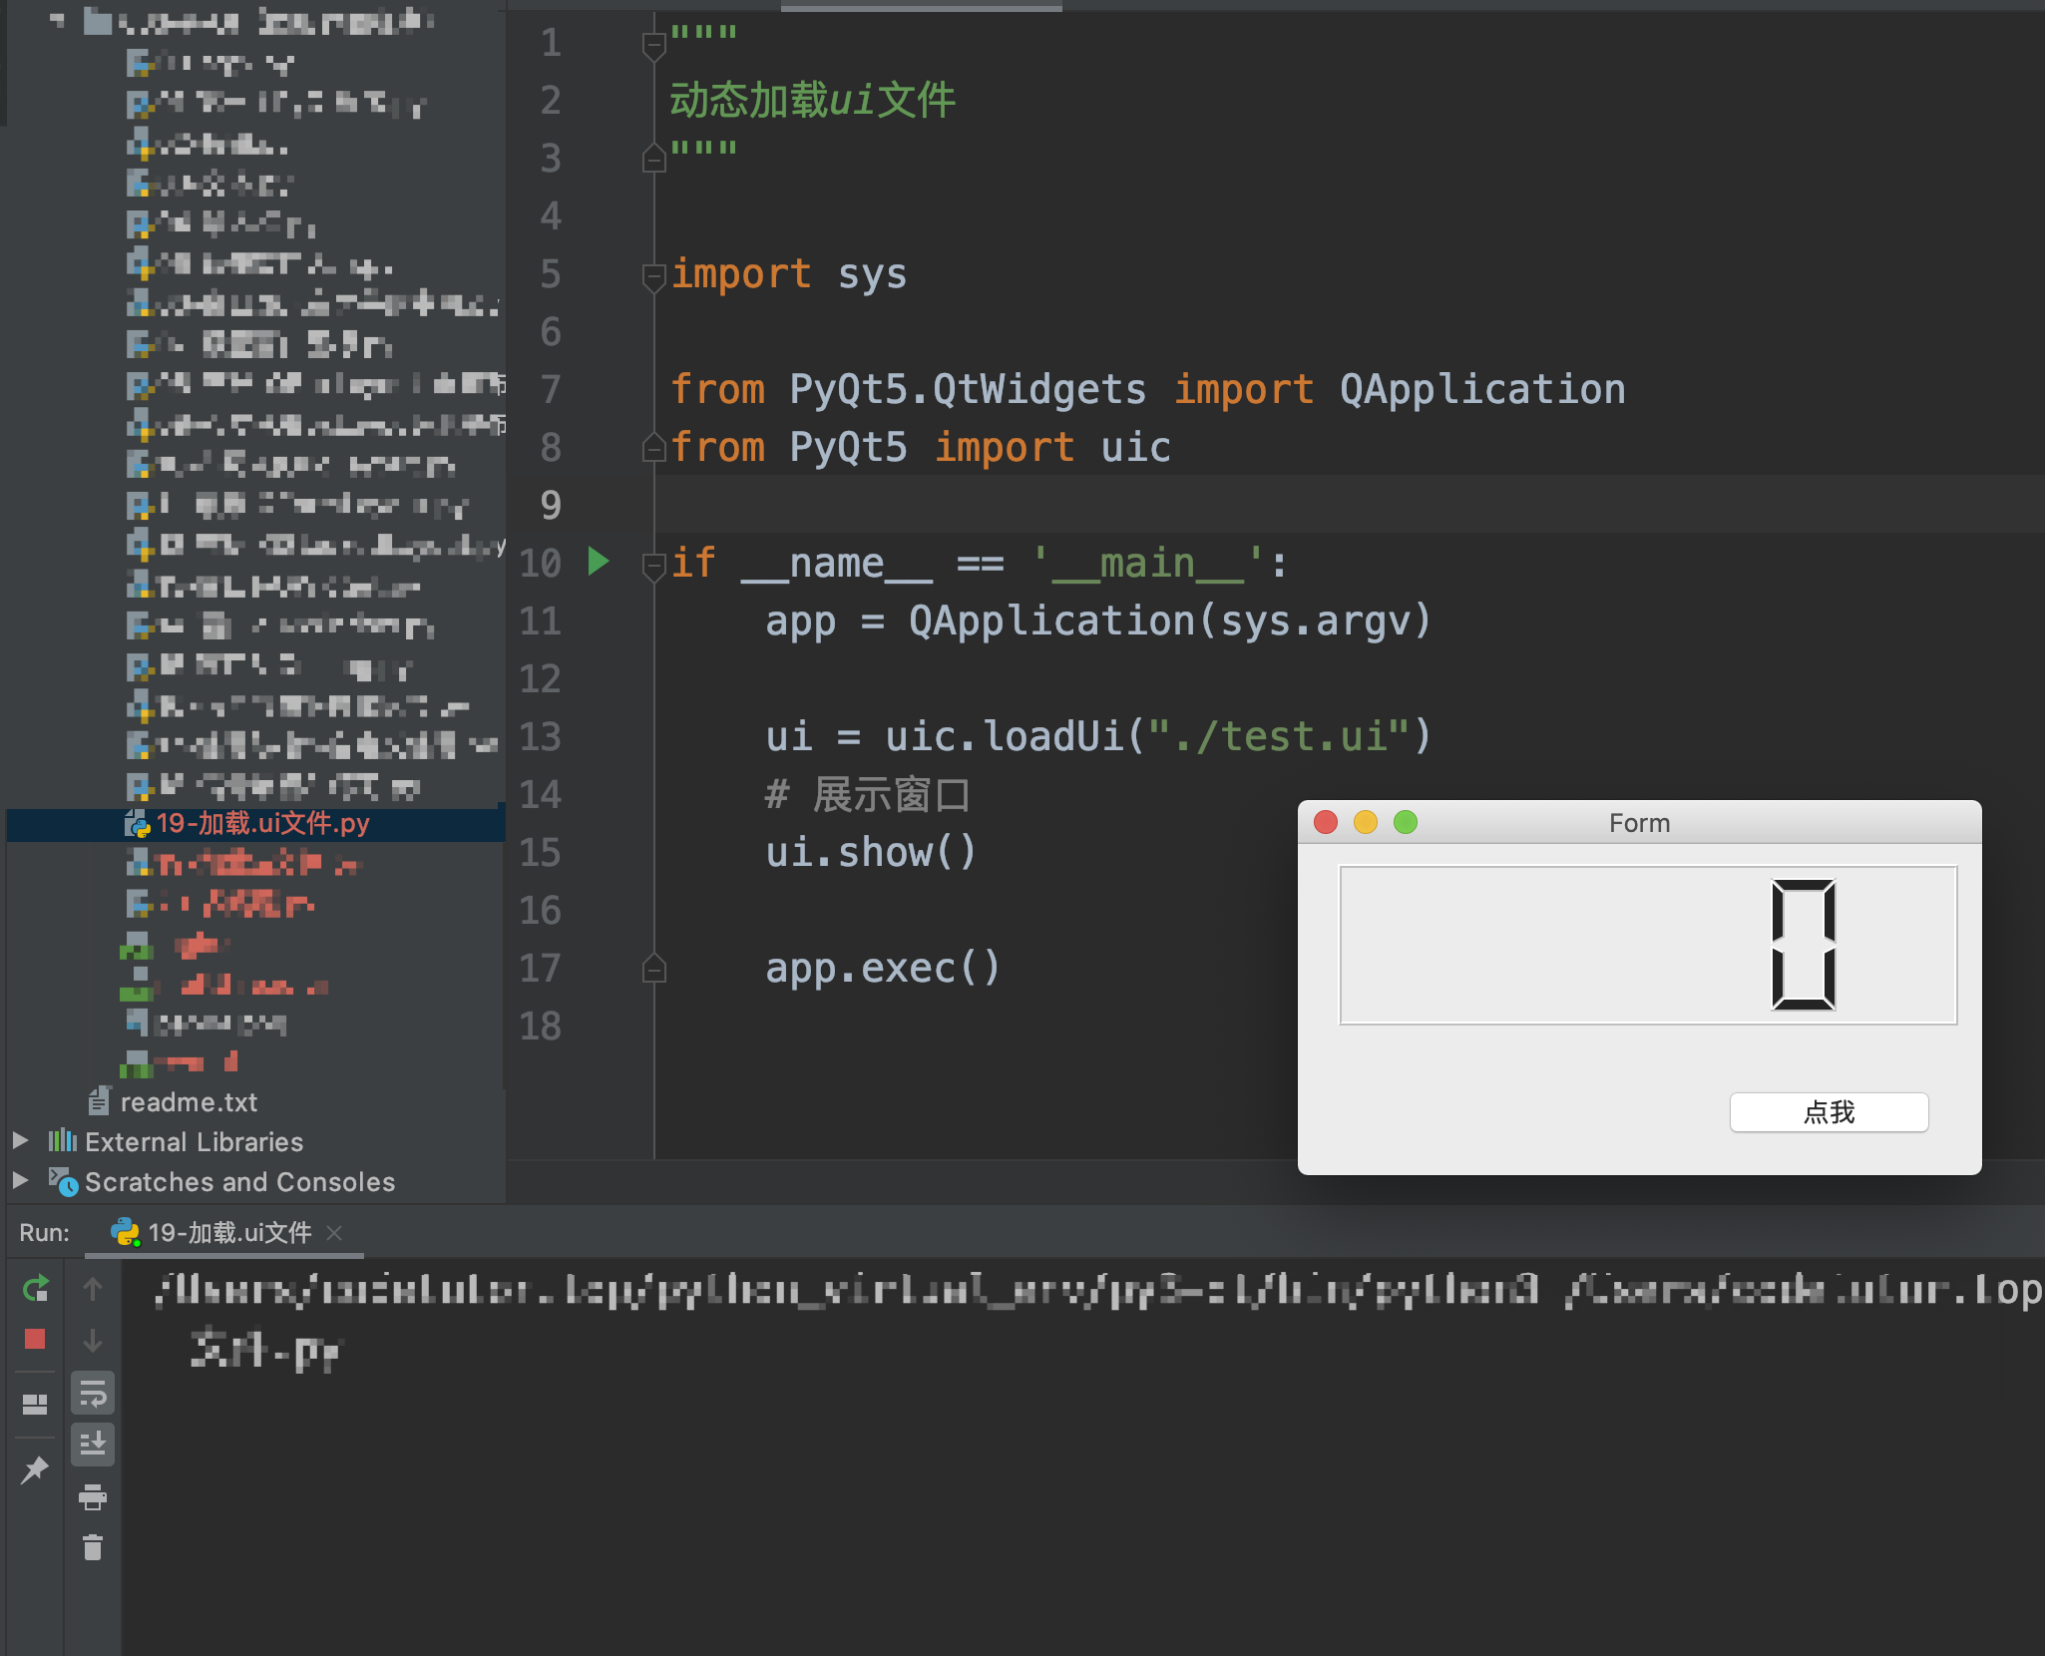
Task: Select the scroll up arrow icon
Action: (x=93, y=1286)
